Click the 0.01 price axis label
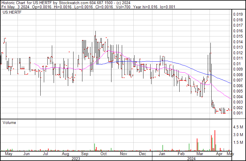 (237, 64)
